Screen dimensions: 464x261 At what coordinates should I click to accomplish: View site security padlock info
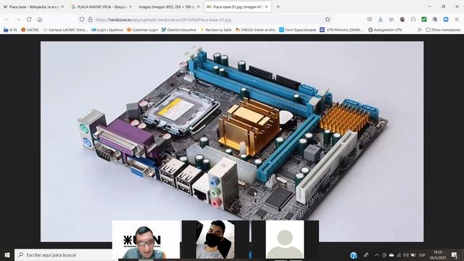point(90,20)
